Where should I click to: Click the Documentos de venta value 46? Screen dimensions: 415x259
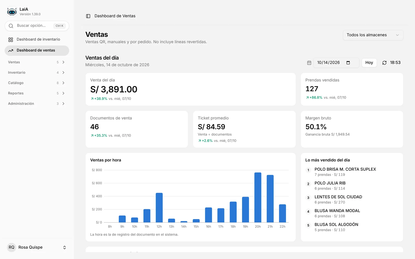[94, 127]
